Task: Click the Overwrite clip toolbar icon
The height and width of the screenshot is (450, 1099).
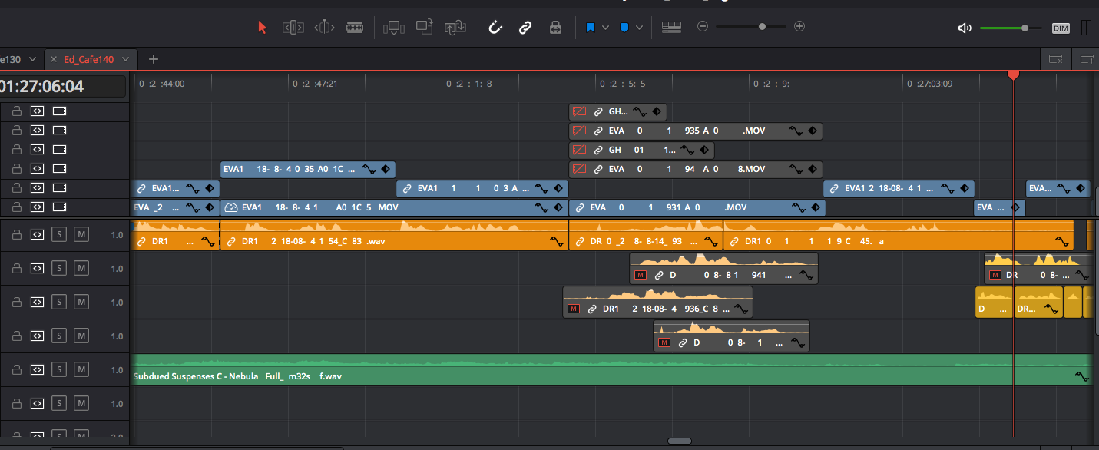Action: pos(425,27)
